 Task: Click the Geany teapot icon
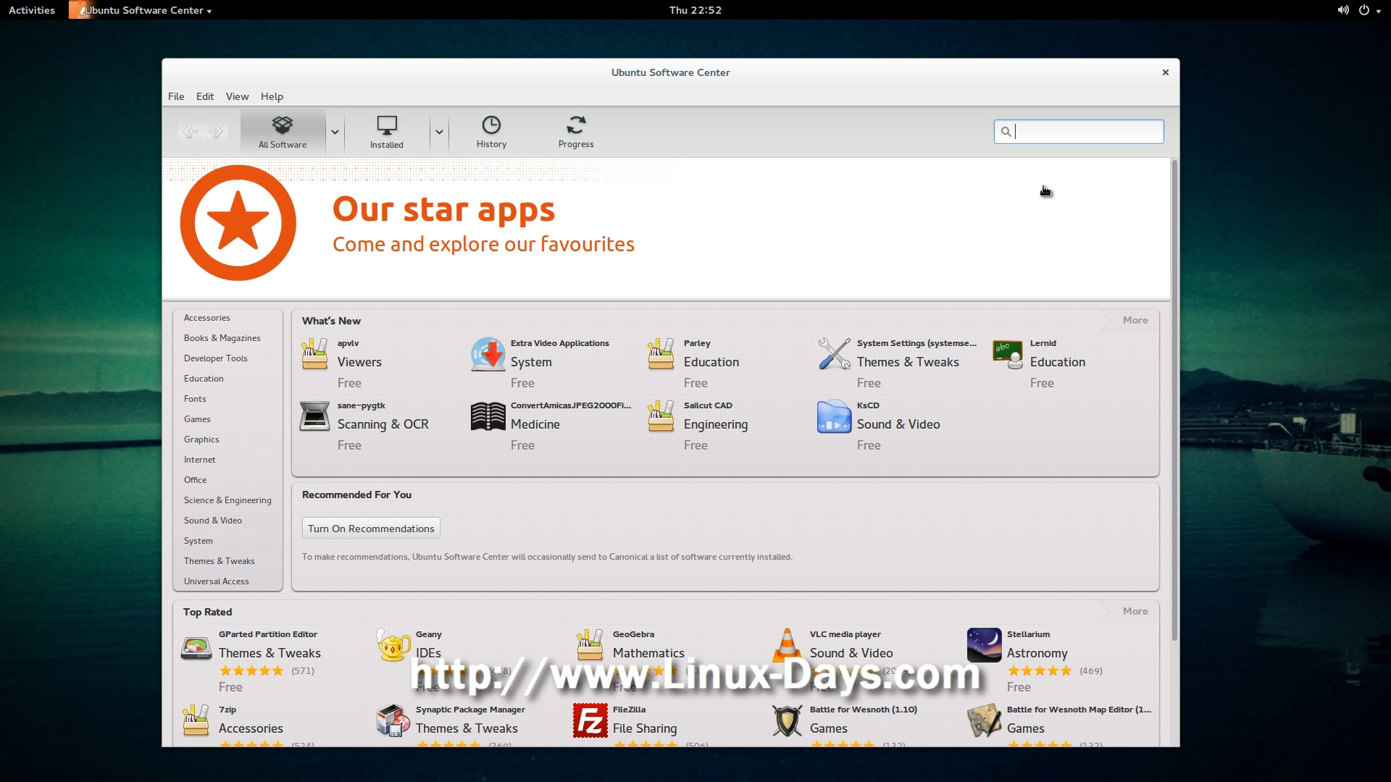tap(393, 645)
